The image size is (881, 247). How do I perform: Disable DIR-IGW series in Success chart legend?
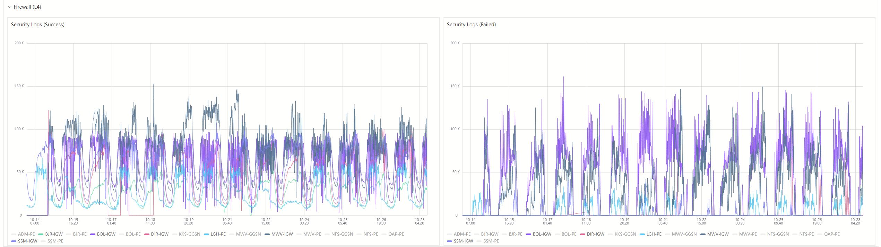click(159, 234)
